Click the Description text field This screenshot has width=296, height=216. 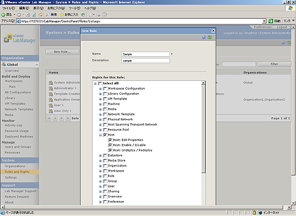tap(145, 61)
